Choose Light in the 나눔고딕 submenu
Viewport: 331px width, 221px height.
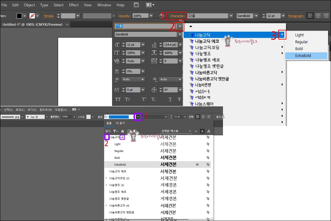(x=306, y=35)
